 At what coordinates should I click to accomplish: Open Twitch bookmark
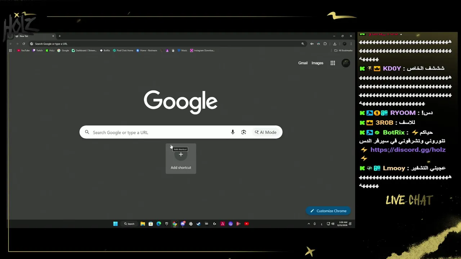click(37, 50)
